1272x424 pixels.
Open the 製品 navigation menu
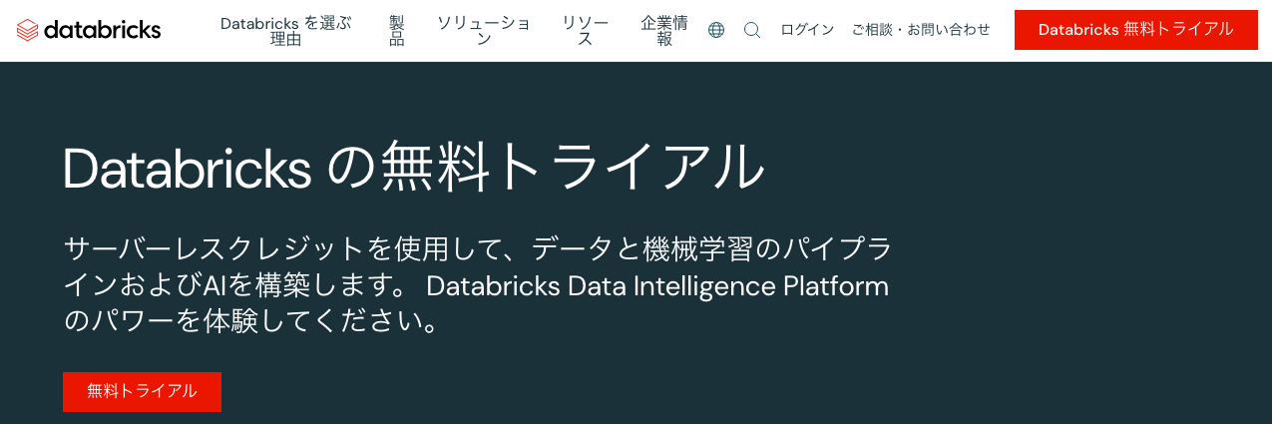click(x=396, y=31)
